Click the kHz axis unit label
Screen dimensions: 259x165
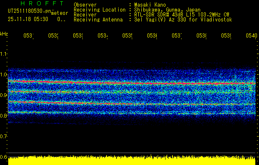[x=4, y=34]
